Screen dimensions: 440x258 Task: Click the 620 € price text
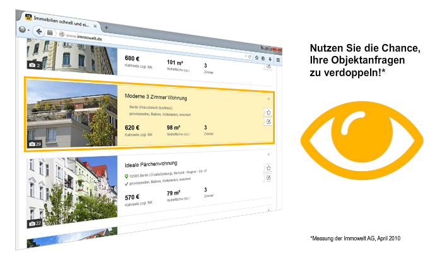click(132, 128)
